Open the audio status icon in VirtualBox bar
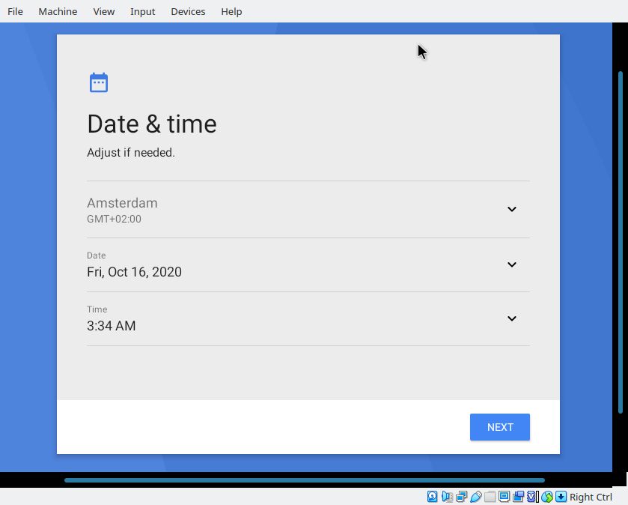The width and height of the screenshot is (628, 505). click(447, 497)
